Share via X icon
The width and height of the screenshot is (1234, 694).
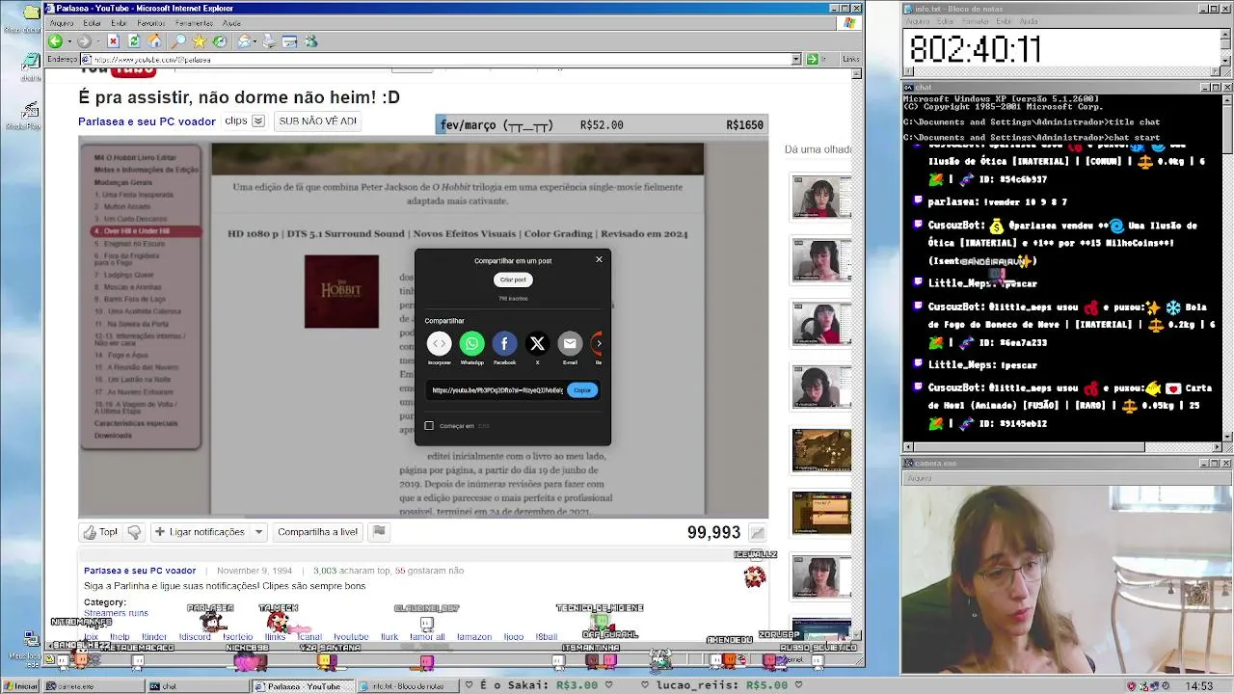(x=537, y=343)
